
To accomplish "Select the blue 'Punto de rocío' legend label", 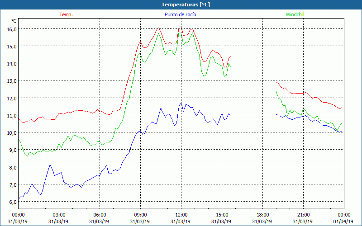I will (180, 14).
